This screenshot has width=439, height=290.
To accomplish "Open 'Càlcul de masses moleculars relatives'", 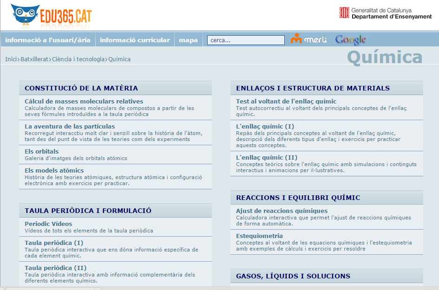I will (84, 101).
